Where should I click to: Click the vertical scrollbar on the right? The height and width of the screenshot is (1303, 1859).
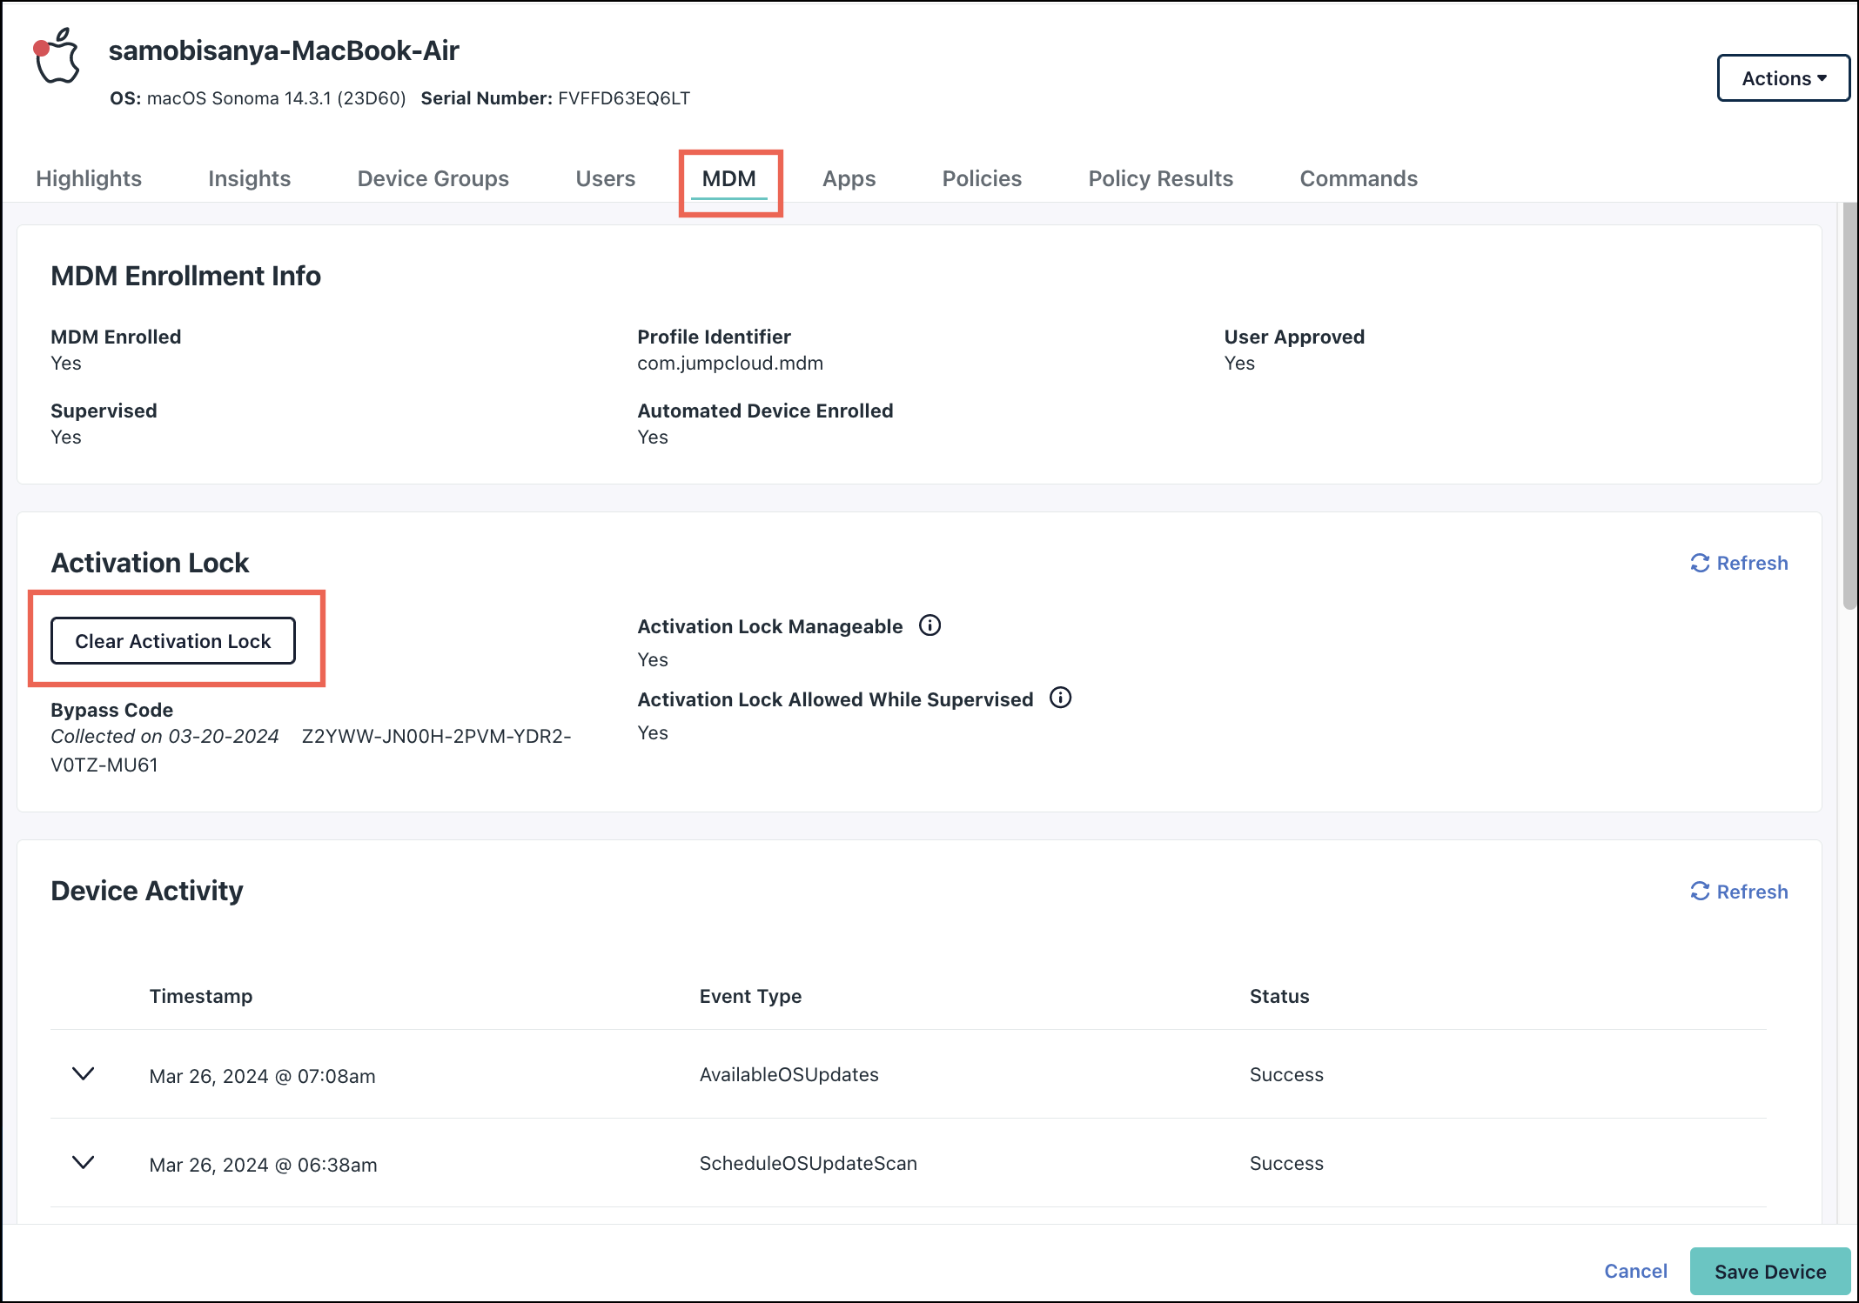pos(1849,404)
